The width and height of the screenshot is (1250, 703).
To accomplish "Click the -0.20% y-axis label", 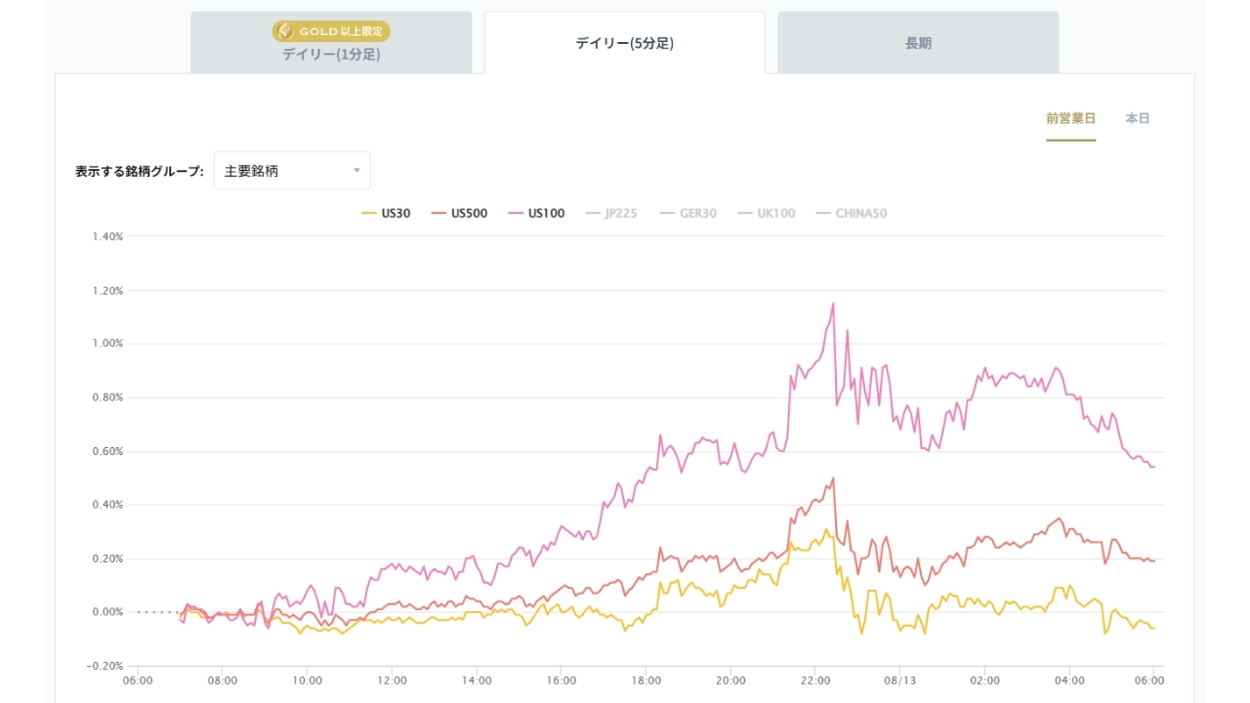I will click(104, 666).
